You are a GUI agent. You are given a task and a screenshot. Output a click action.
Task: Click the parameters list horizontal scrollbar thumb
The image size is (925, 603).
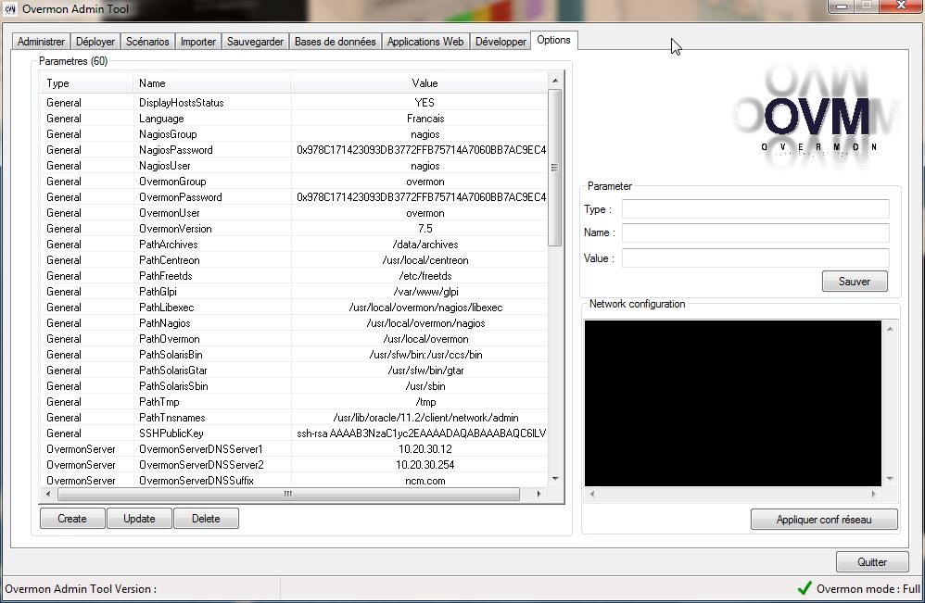pos(288,494)
